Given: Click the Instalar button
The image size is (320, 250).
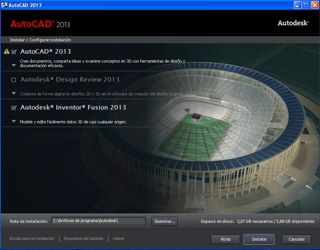Looking at the screenshot, I should (259, 239).
